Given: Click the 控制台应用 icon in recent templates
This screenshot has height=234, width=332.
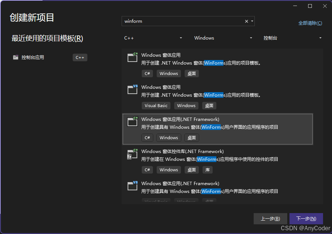Looking at the screenshot, I should [16, 57].
